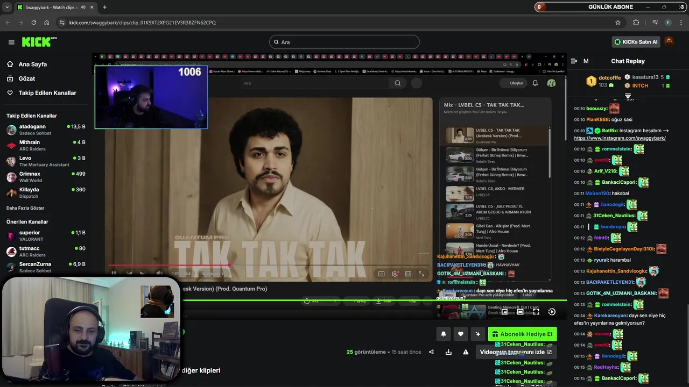Open Mithrain channel in sidebar
This screenshot has height=387, width=689.
pyautogui.click(x=46, y=146)
